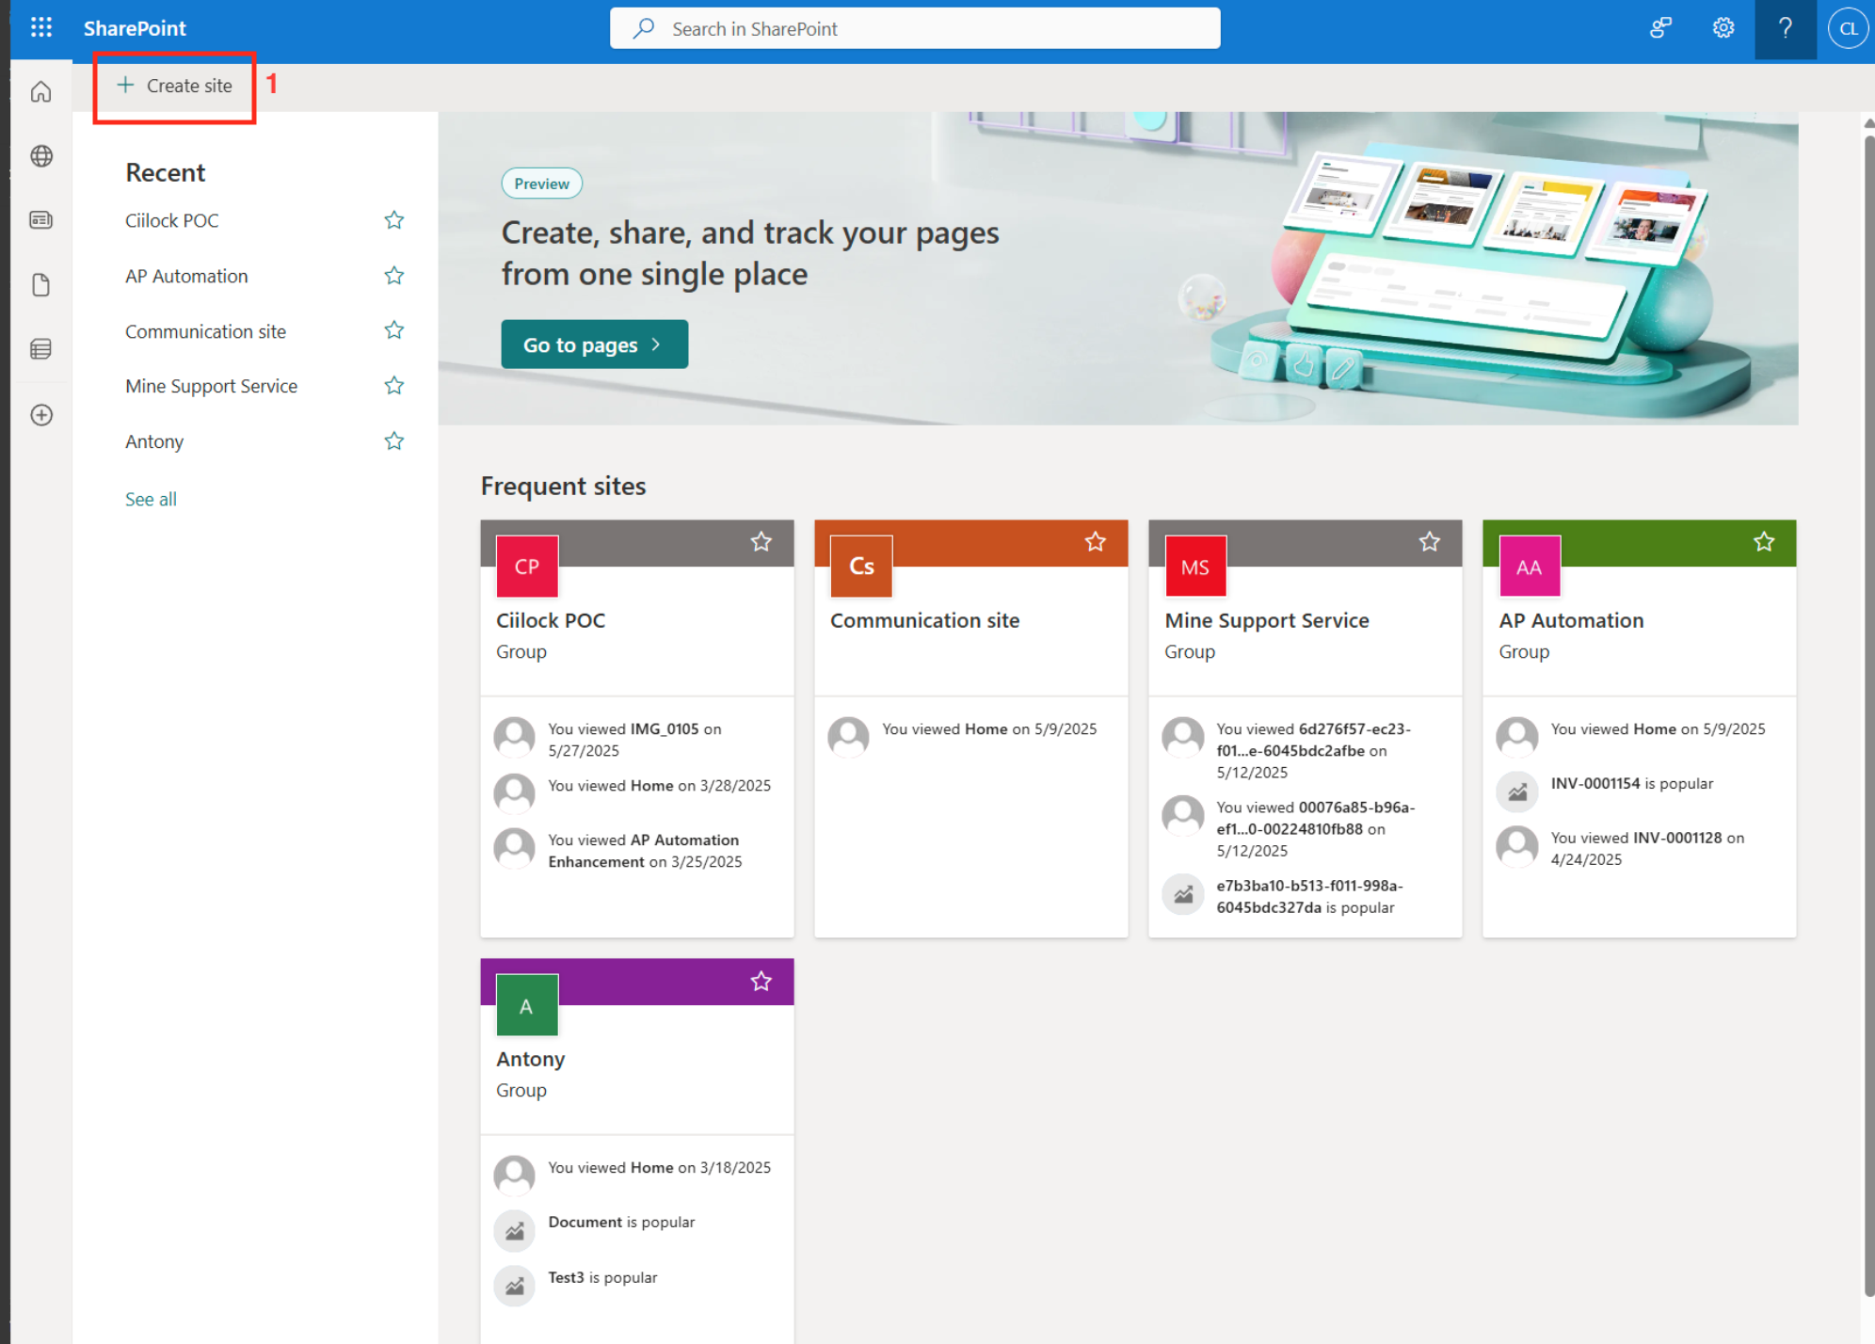Open Home viewed 3/18/2025 in Antony
Screen dimensions: 1875x1344
[659, 1168]
